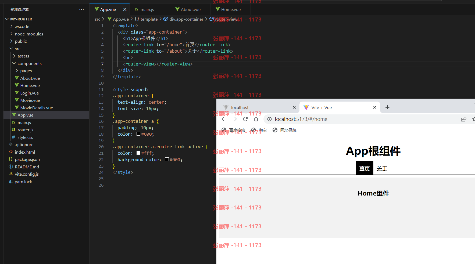Click the 关于 router link
This screenshot has height=264, width=475.
pos(382,168)
